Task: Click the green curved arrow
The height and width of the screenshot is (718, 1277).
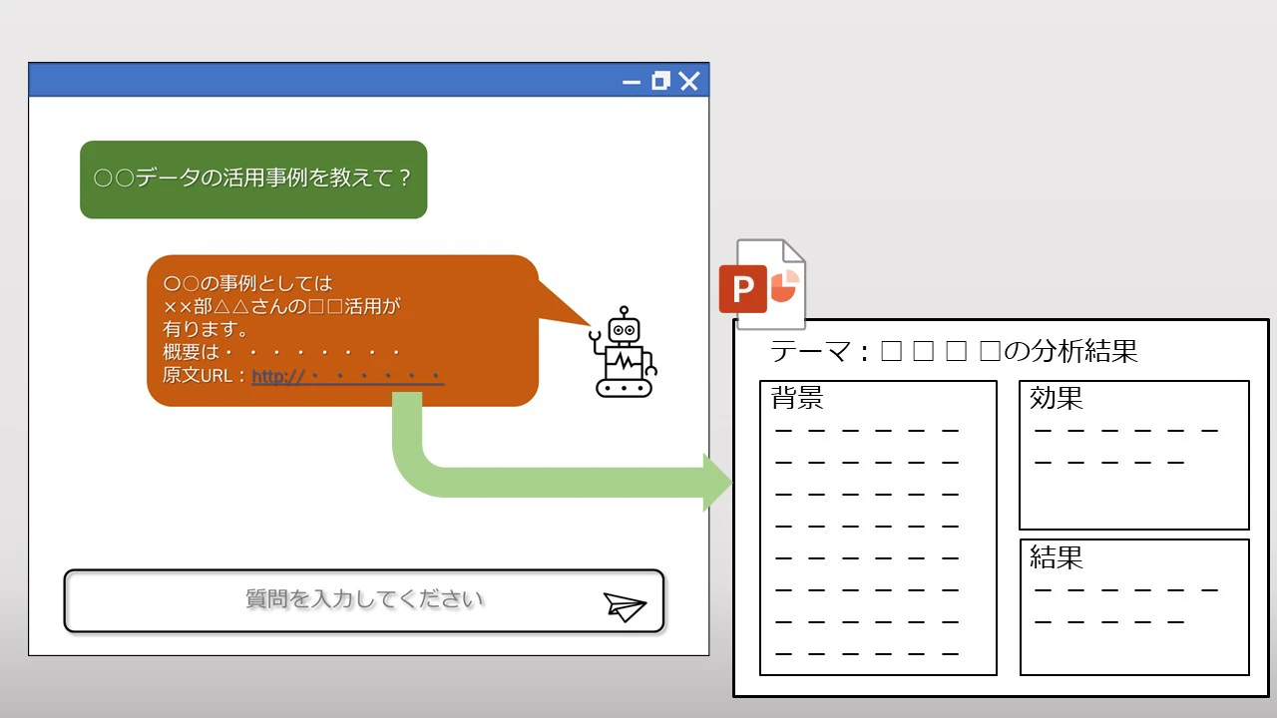Action: pos(559,481)
